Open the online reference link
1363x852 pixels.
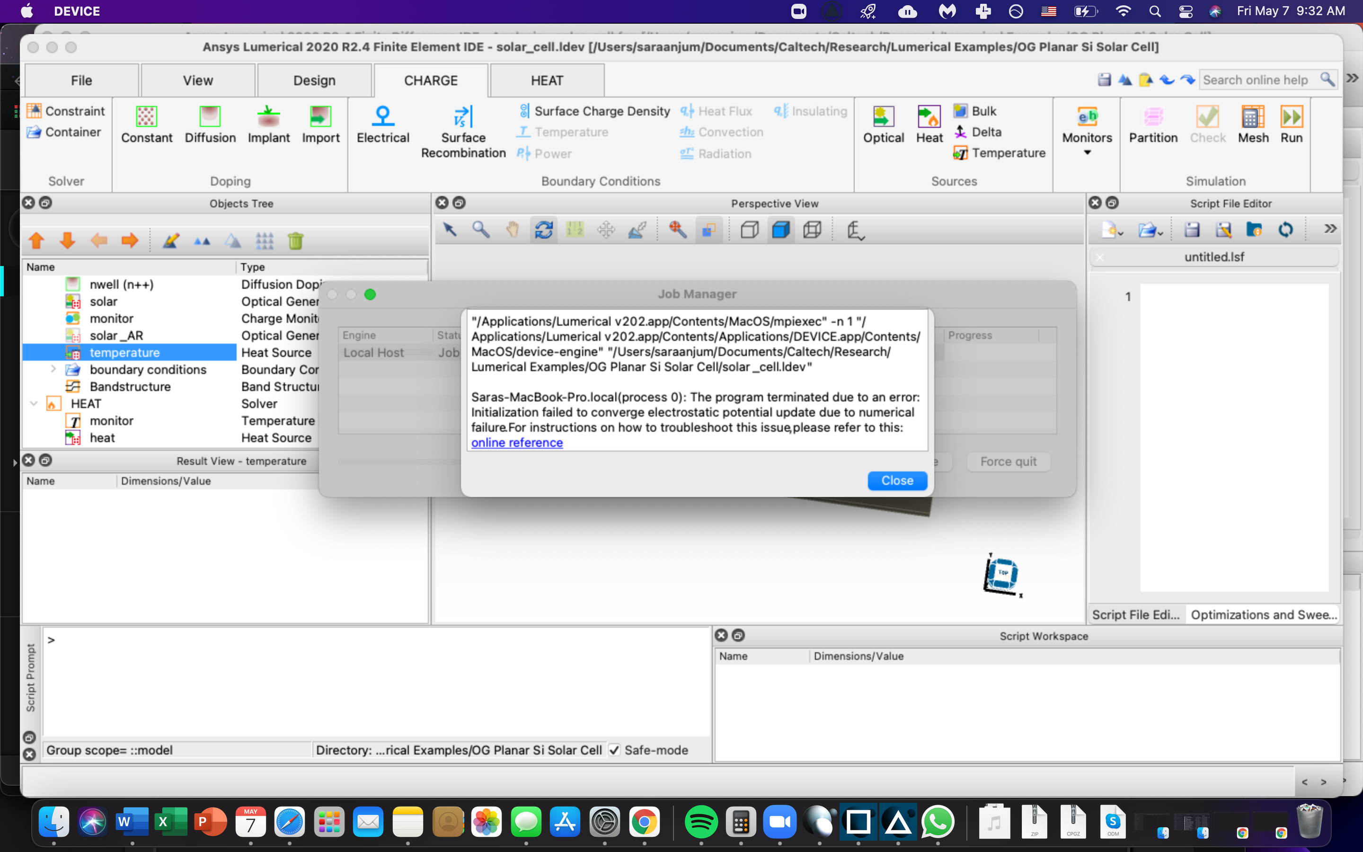coord(516,443)
